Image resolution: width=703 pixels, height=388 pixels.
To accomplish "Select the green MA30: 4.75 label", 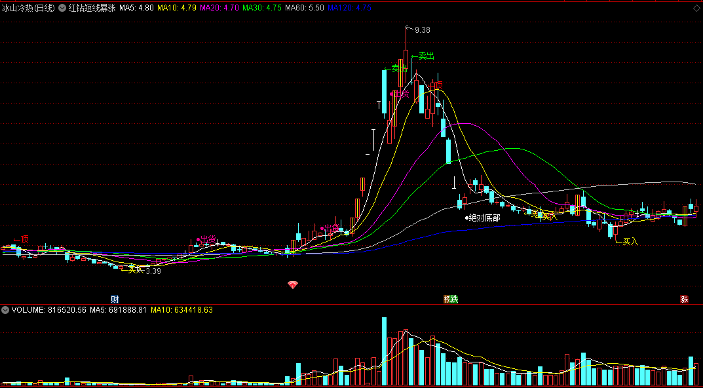I will [262, 8].
